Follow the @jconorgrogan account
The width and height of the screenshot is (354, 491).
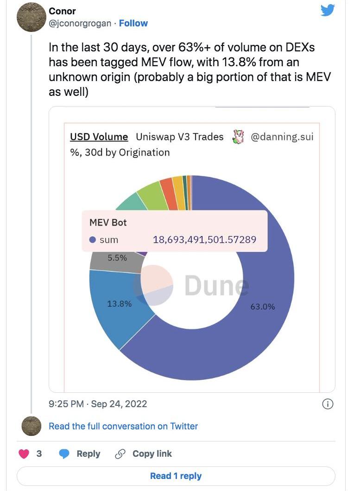point(133,23)
